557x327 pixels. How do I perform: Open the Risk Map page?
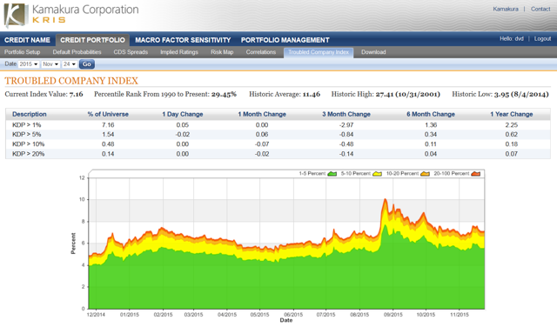(x=222, y=52)
